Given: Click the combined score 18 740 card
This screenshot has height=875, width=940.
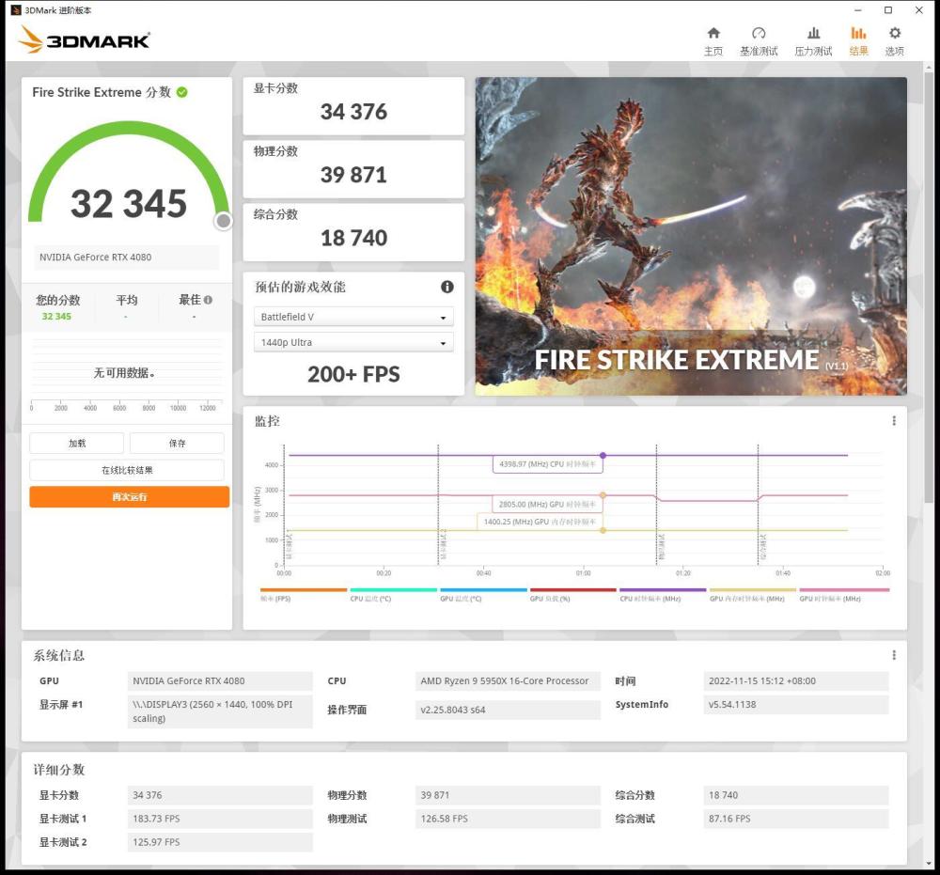Looking at the screenshot, I should click(x=353, y=232).
